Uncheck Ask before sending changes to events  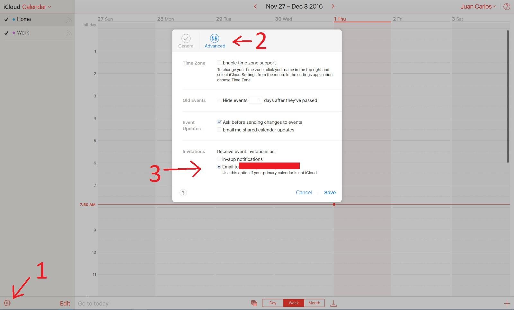tap(219, 122)
